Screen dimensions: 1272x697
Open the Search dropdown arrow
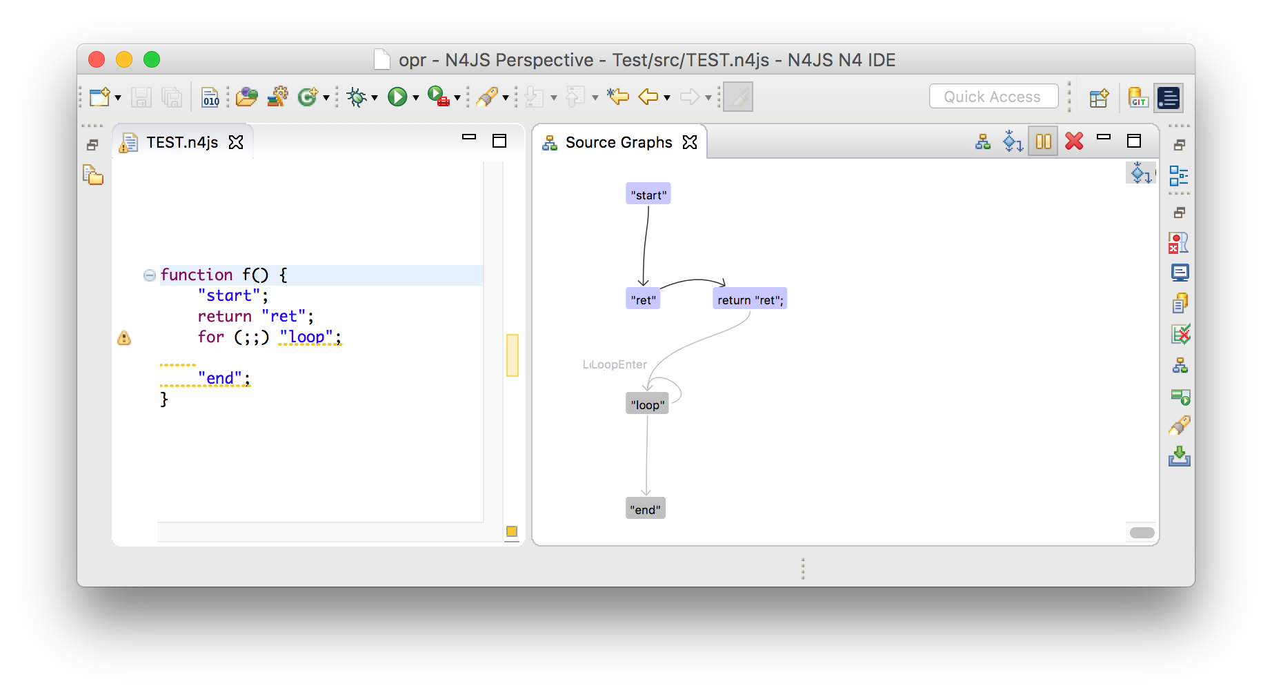(x=506, y=98)
